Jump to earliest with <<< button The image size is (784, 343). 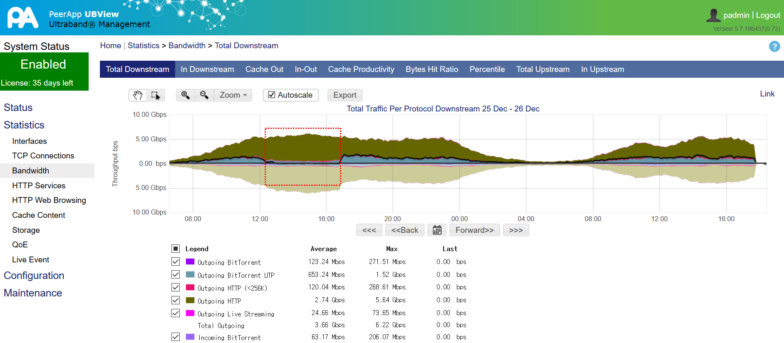coord(369,230)
